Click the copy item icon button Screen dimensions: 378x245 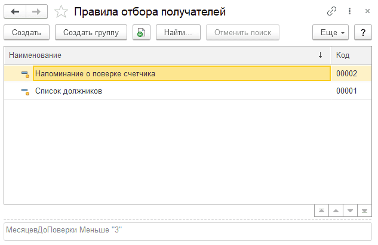141,33
